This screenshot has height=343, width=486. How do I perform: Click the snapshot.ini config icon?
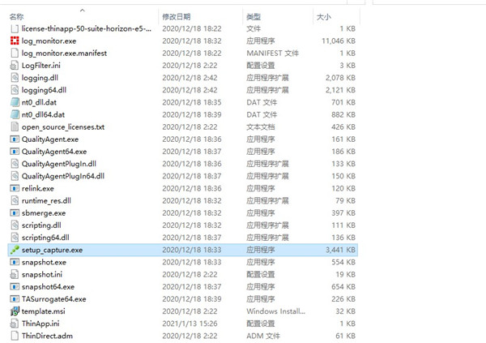click(x=15, y=274)
